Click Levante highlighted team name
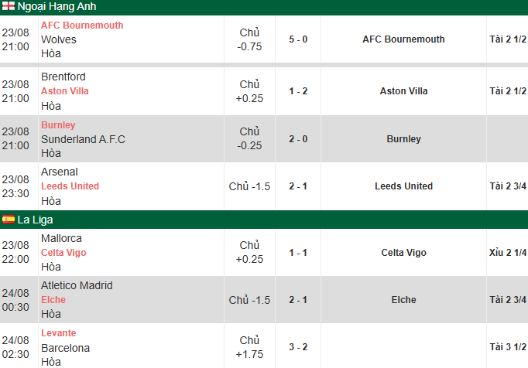The image size is (528, 368). pyautogui.click(x=59, y=333)
